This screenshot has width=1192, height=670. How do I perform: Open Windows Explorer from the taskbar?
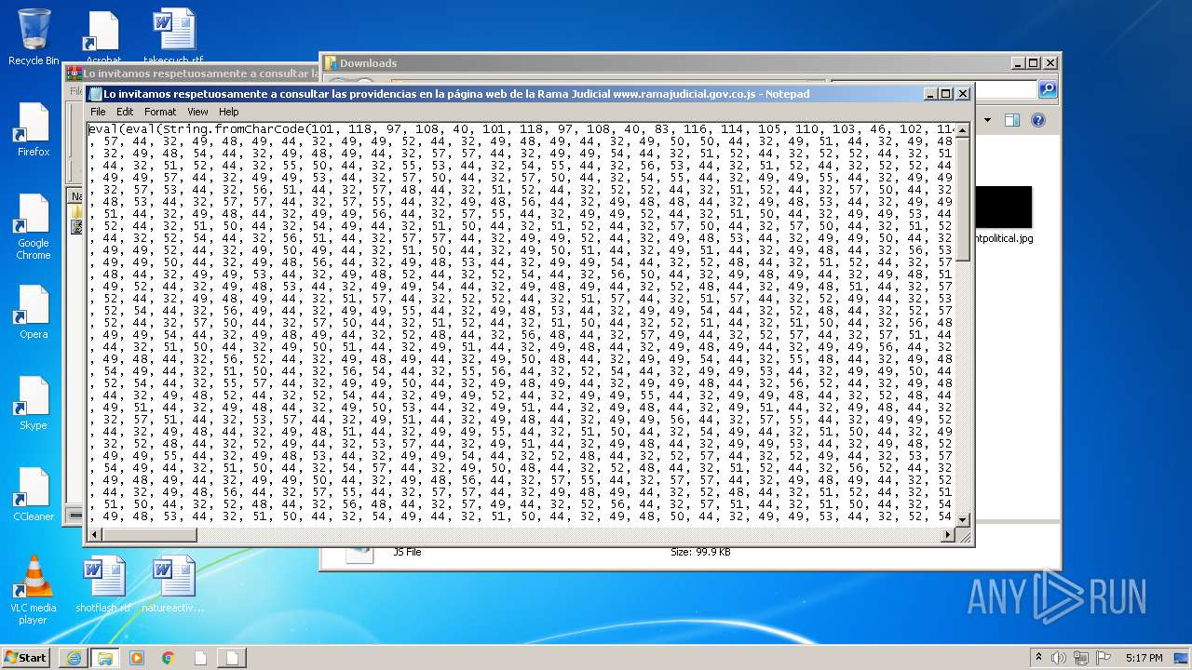tap(104, 658)
